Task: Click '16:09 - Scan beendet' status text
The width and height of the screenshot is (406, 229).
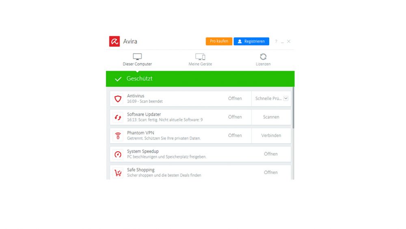Action: tap(145, 101)
